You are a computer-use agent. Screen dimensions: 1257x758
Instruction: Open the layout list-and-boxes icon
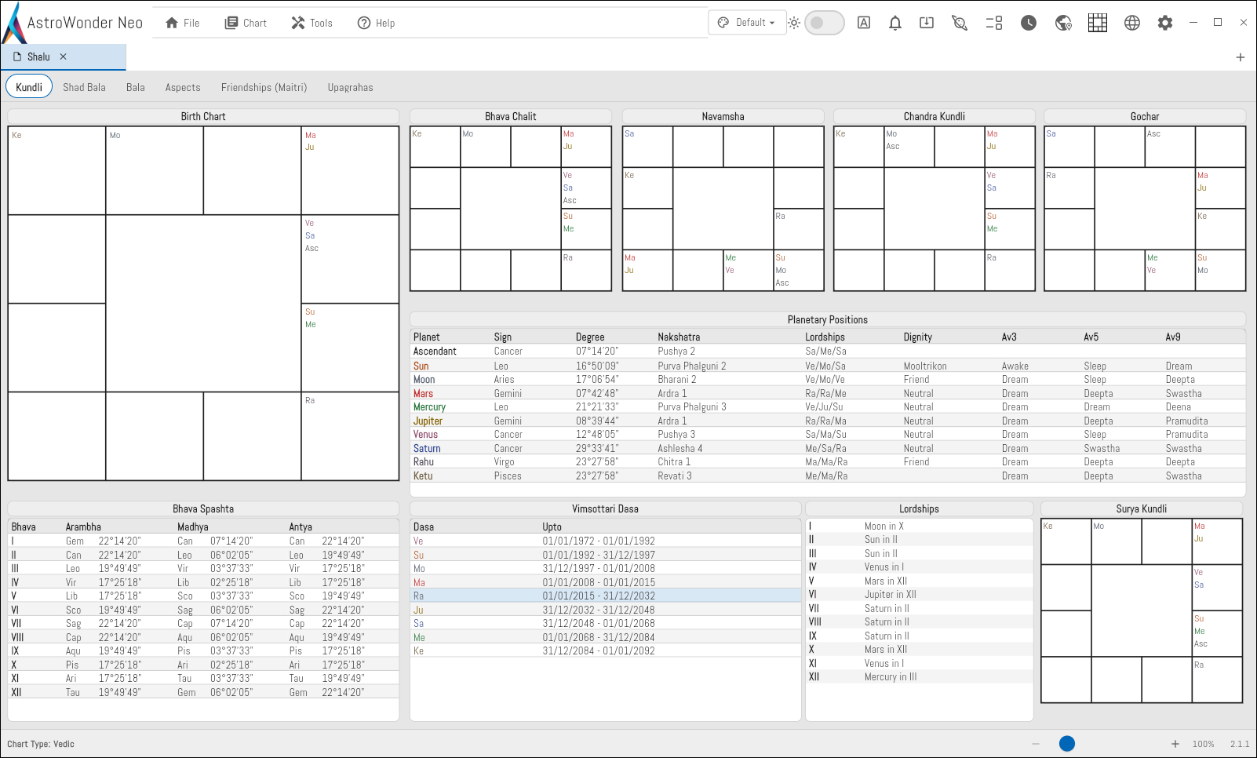(994, 23)
